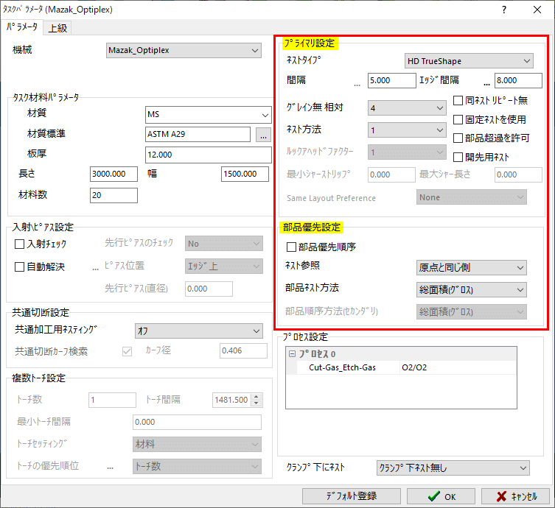The width and height of the screenshot is (555, 508).
Task: Open the ネスト参照 dropdown
Action: [x=472, y=267]
